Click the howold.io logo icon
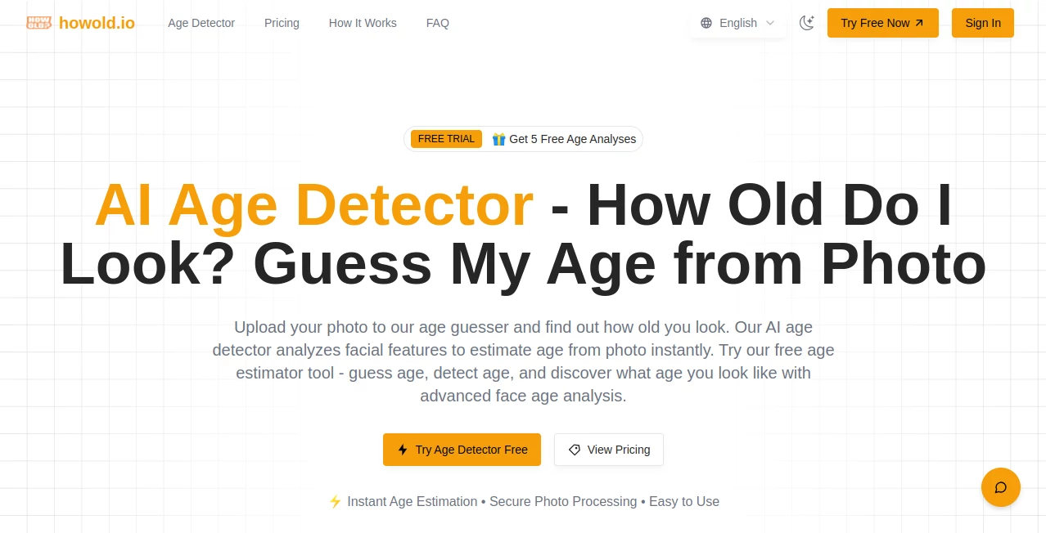1046x533 pixels. click(38, 23)
